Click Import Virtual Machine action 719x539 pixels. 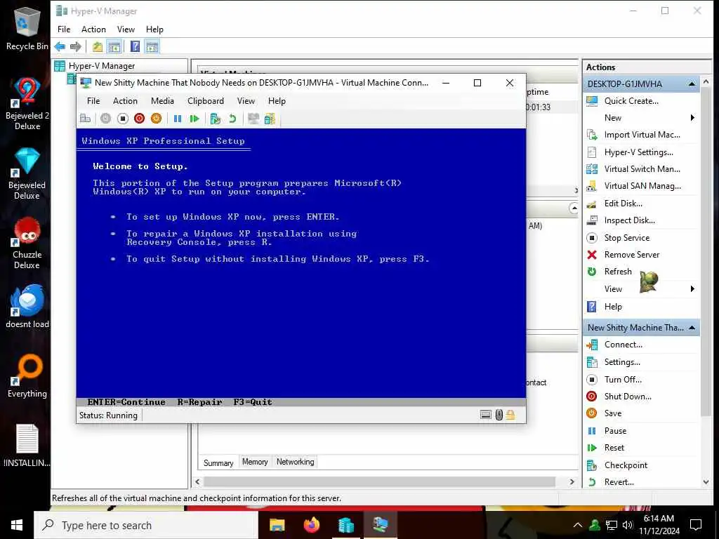pos(642,135)
